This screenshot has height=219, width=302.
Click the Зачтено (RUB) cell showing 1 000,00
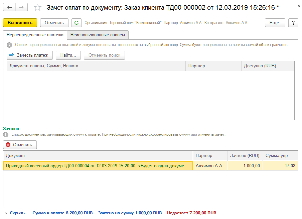point(245,166)
